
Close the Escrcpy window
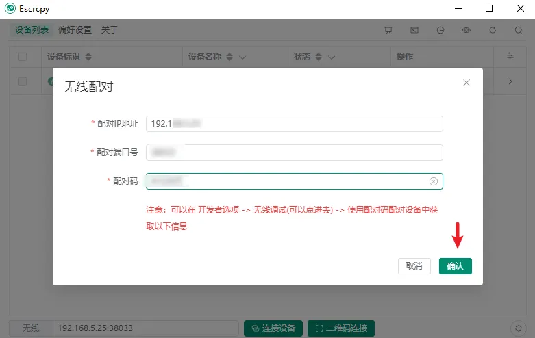521,8
